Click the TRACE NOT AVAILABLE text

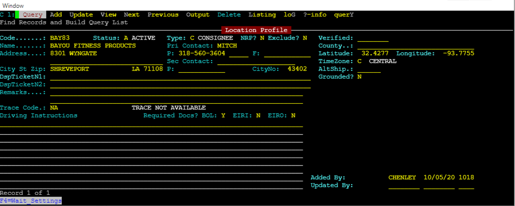click(168, 108)
